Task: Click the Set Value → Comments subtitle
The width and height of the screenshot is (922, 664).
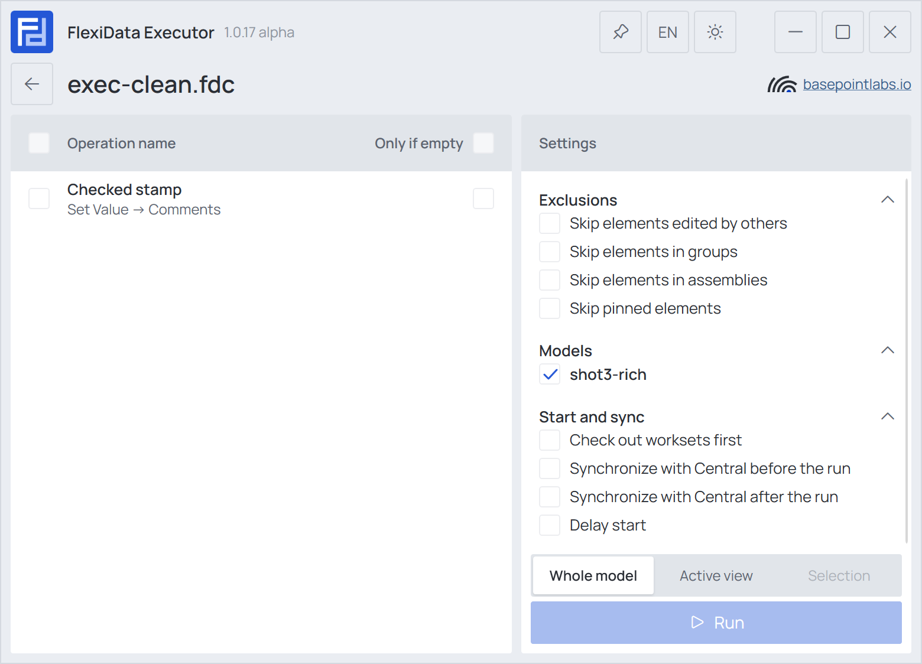Action: [x=144, y=210]
